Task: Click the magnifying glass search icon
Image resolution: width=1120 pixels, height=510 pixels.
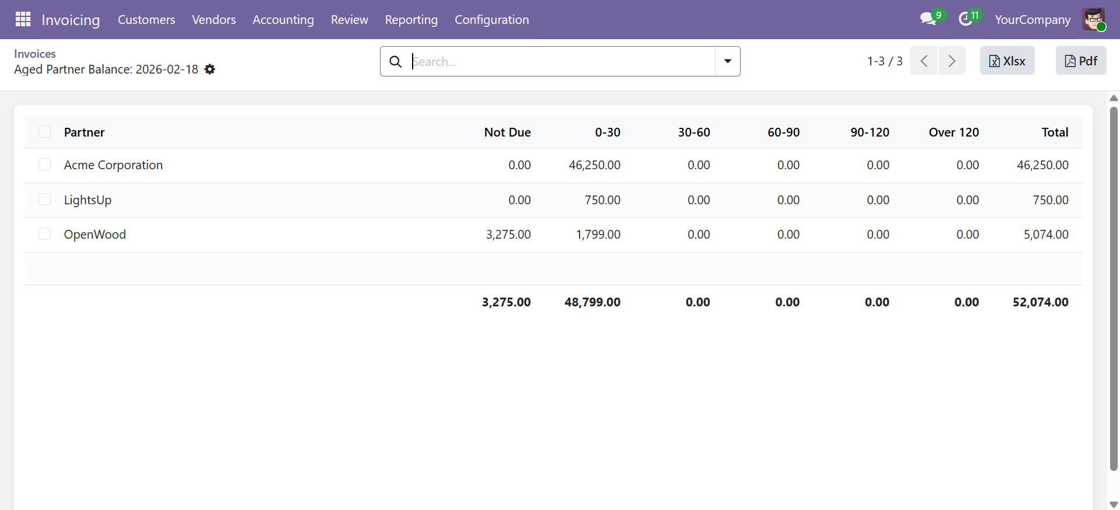Action: click(395, 61)
